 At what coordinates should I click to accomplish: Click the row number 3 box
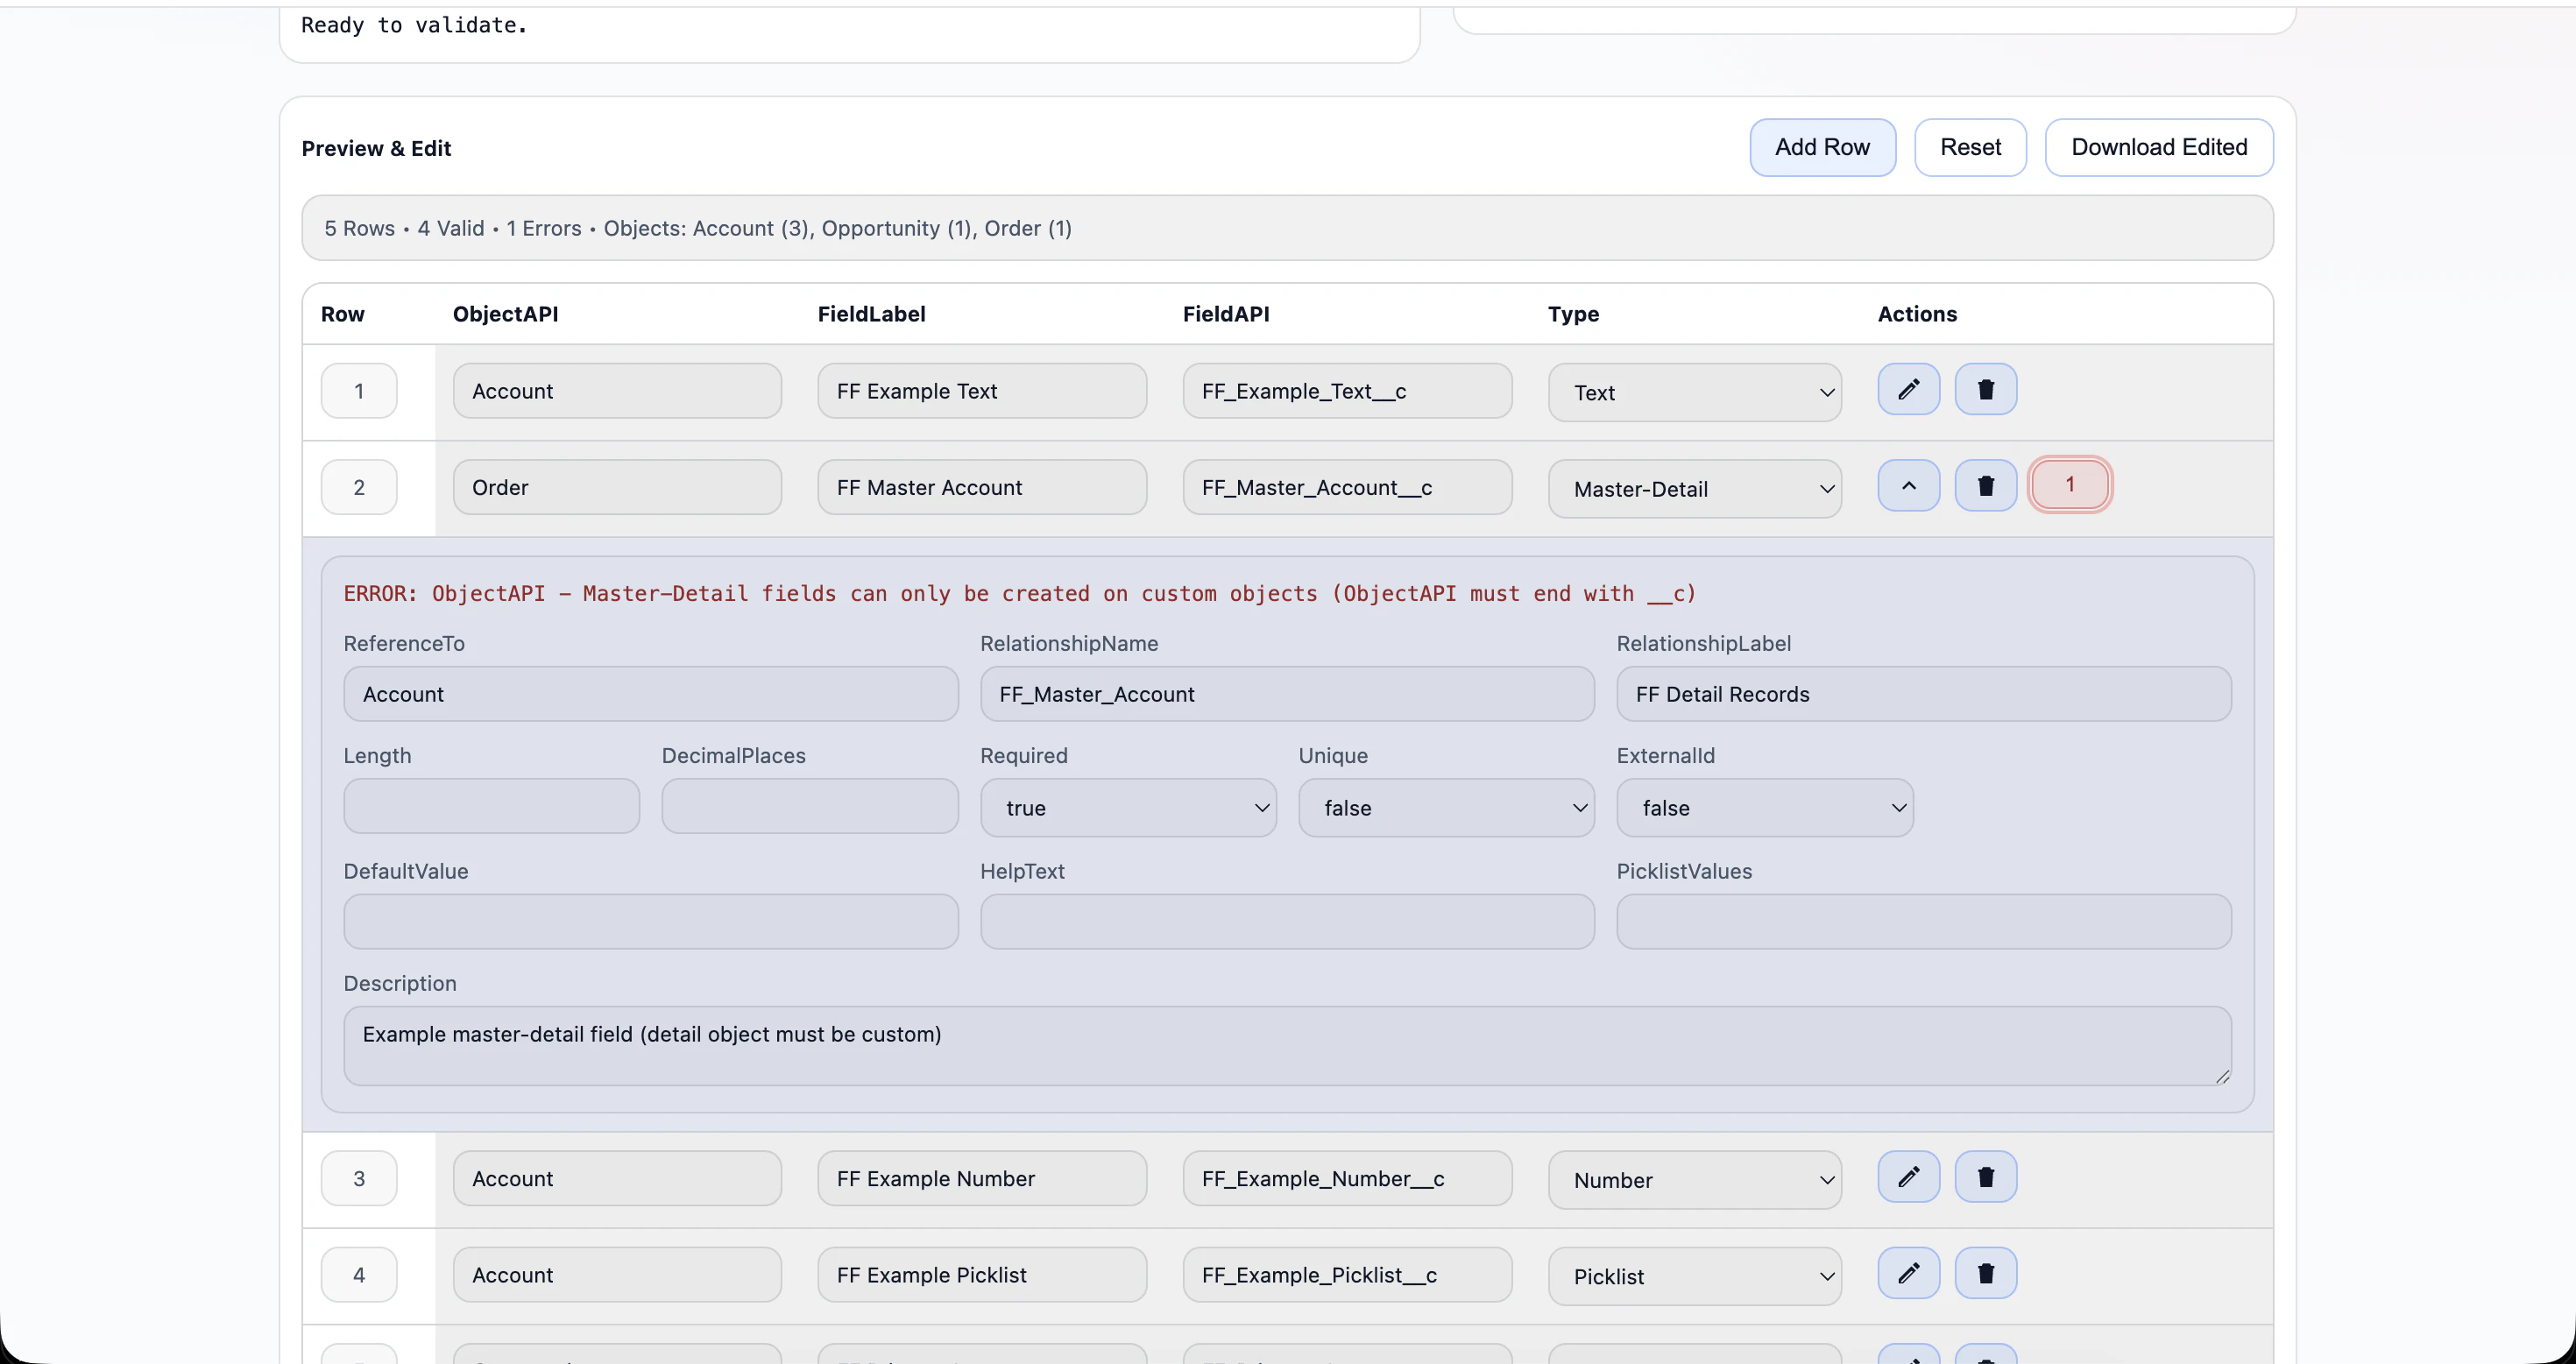pos(359,1178)
